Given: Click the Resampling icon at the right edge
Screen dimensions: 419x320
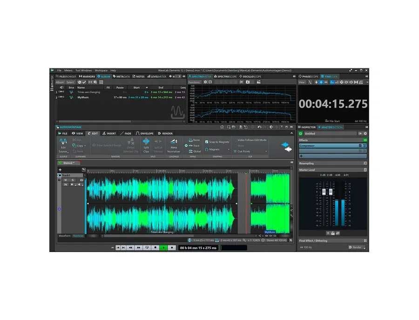Looking at the screenshot, I should (365, 163).
